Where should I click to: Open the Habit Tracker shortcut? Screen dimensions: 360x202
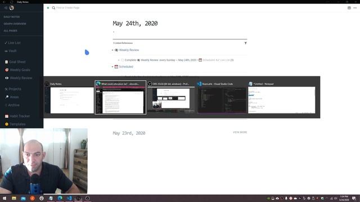tap(17, 116)
